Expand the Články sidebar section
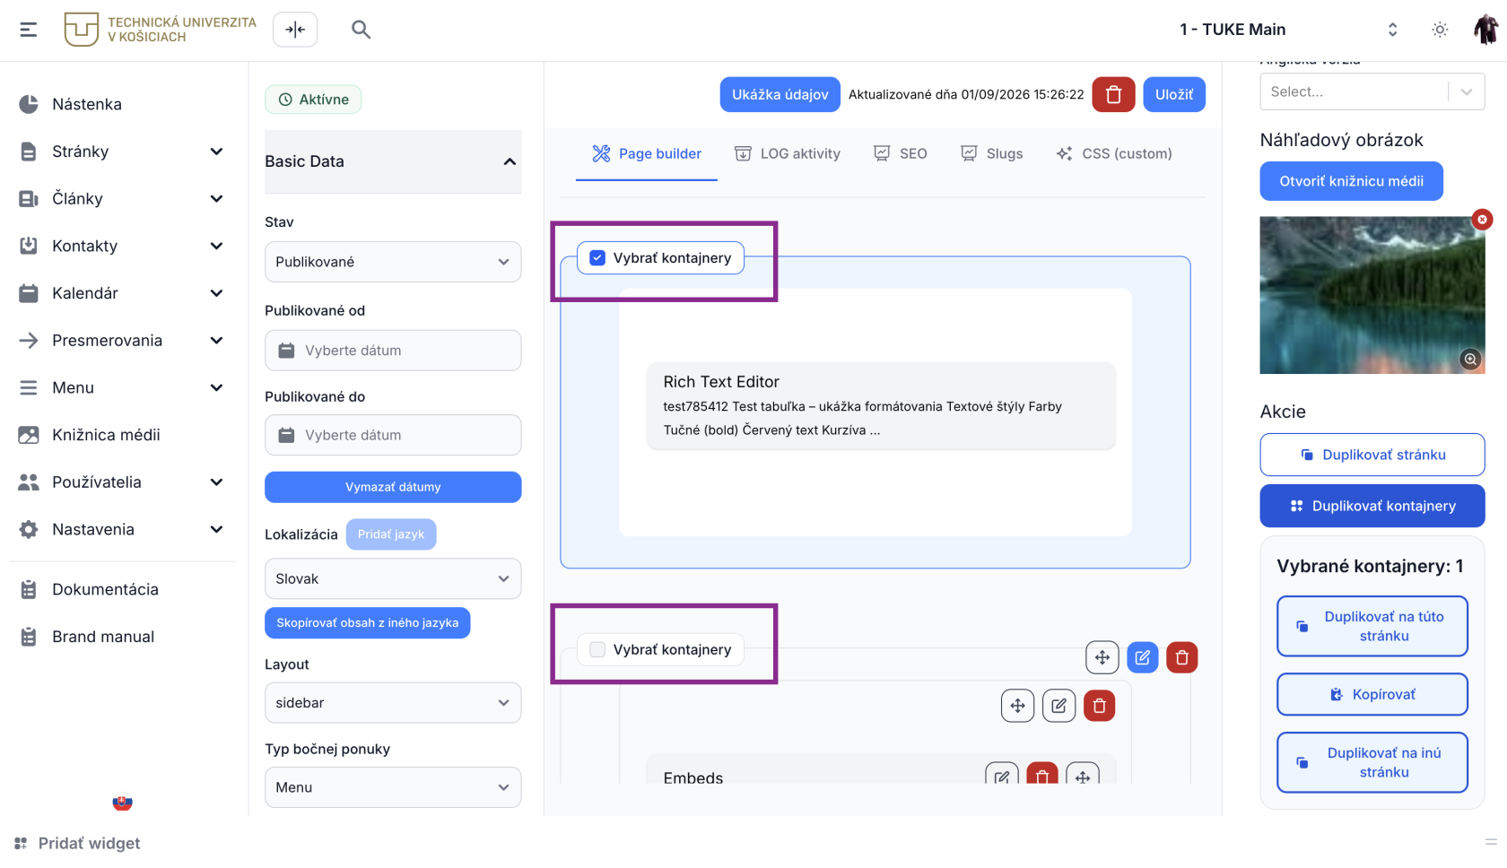Viewport: 1507px width, 868px height. [216, 199]
